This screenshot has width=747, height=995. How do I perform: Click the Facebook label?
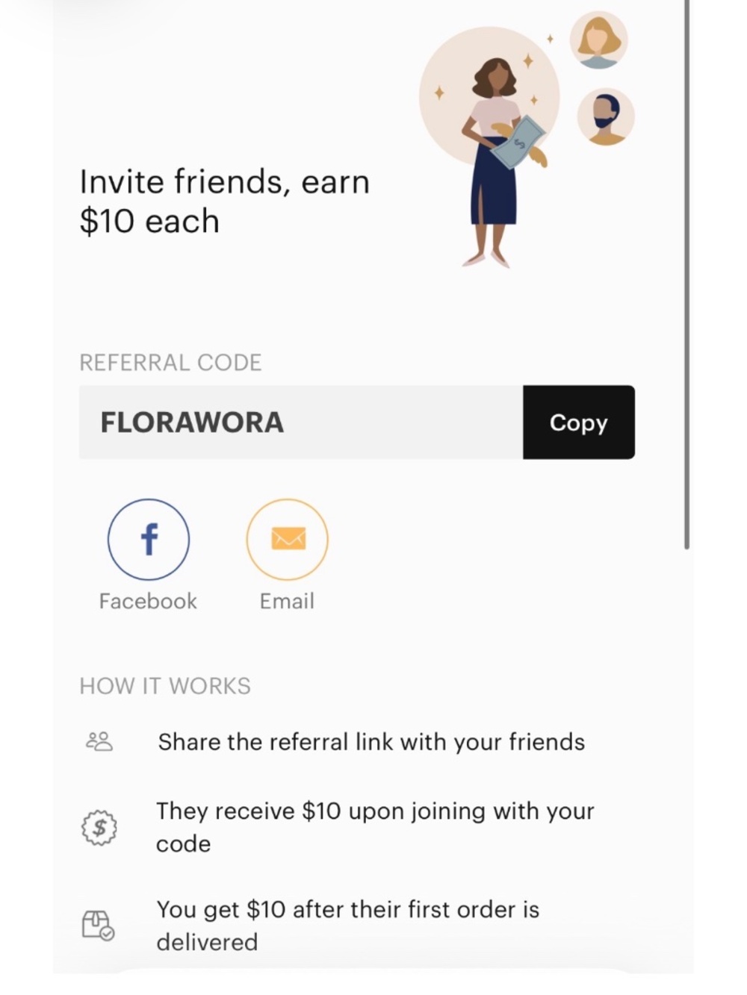[x=148, y=602]
